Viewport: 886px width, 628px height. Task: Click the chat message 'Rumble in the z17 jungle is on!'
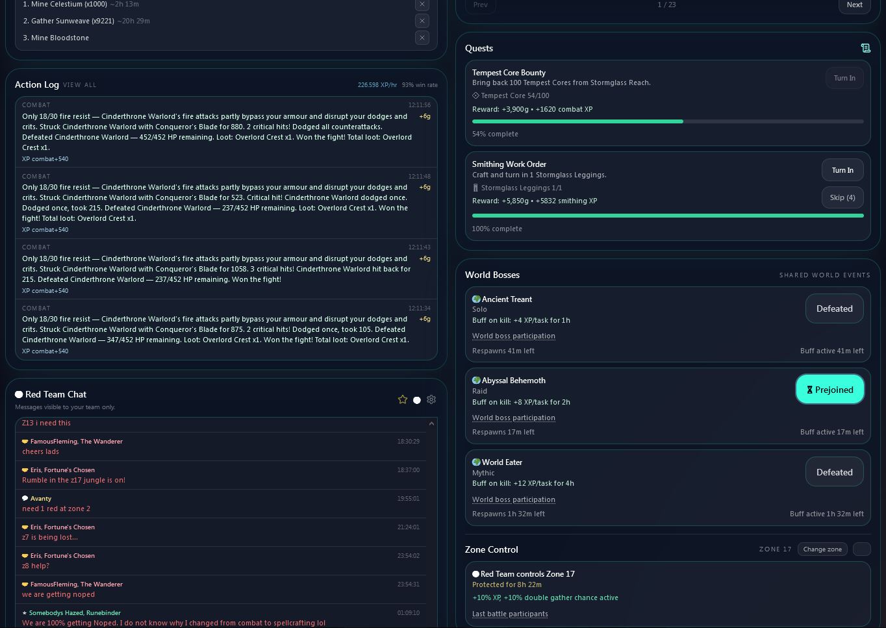pos(73,481)
